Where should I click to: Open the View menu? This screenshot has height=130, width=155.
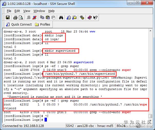[27, 11]
